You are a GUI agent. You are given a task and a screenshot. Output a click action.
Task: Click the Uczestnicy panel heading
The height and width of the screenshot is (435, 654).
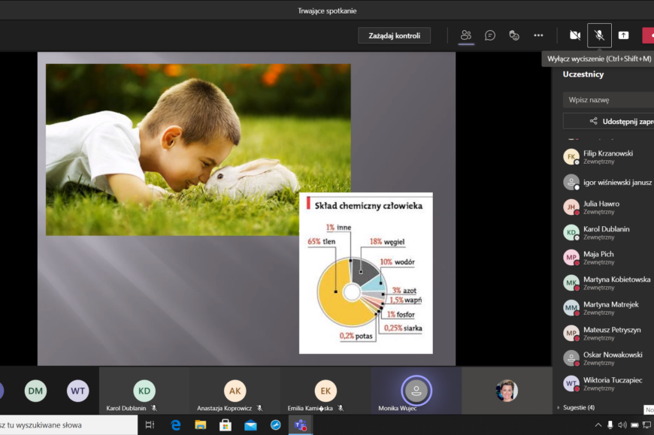coord(583,74)
